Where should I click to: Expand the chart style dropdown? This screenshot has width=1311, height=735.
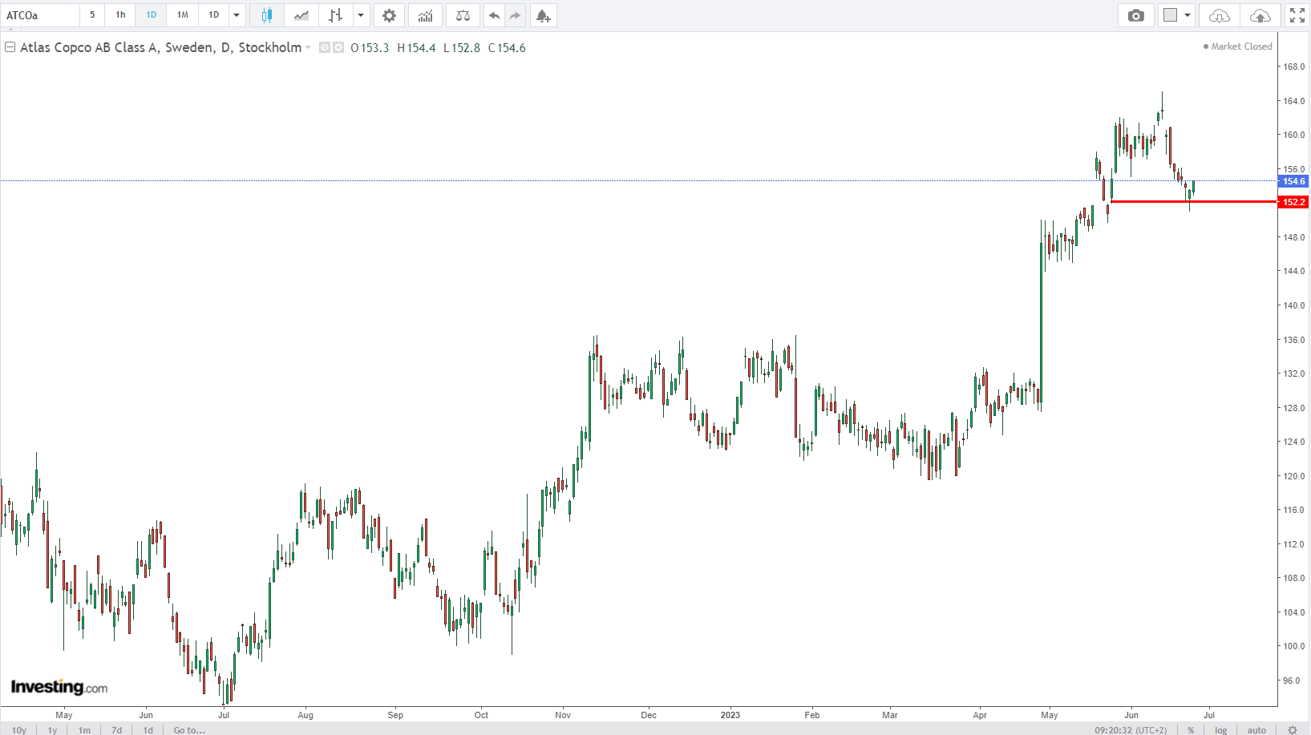click(360, 15)
